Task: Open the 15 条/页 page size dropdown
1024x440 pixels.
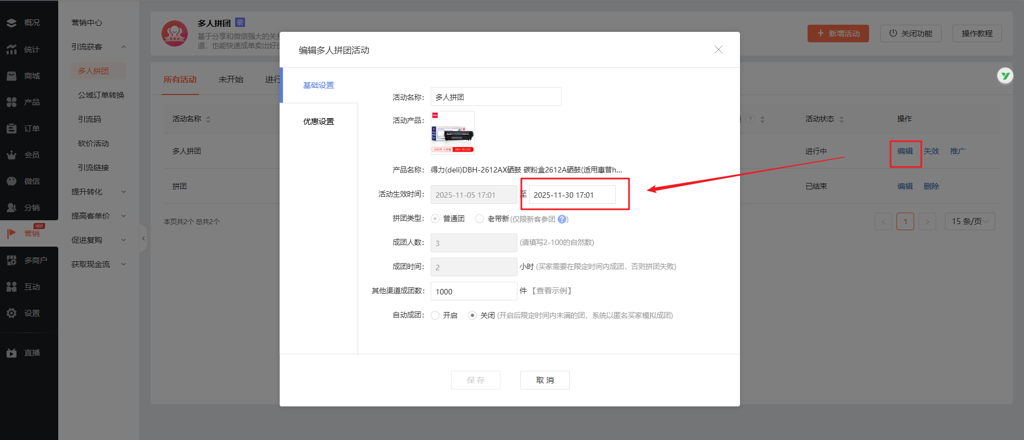Action: click(x=970, y=221)
